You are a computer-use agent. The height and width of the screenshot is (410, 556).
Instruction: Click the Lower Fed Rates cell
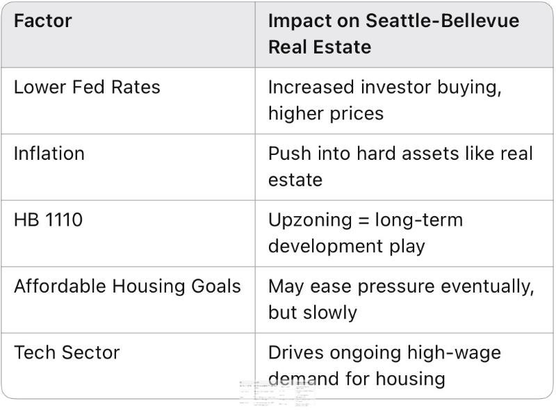tap(128, 101)
